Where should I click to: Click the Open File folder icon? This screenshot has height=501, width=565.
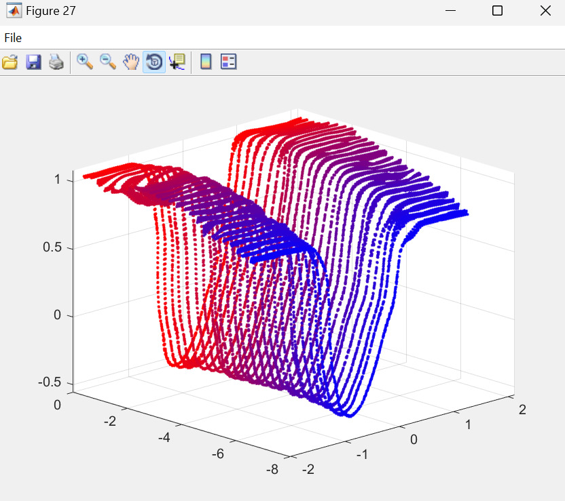pyautogui.click(x=10, y=62)
